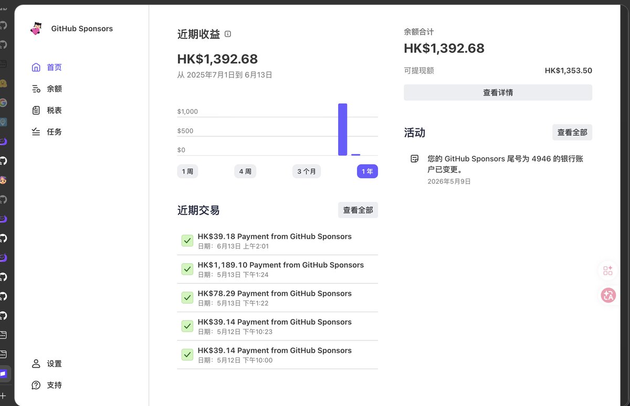Click the date 5月13日 下午1:24
This screenshot has width=630, height=406.
(243, 275)
